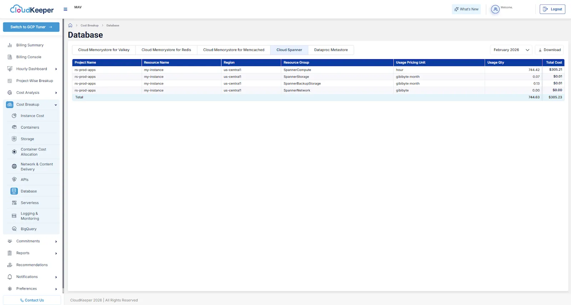Click Switch to GCP Tuner button

(x=31, y=27)
